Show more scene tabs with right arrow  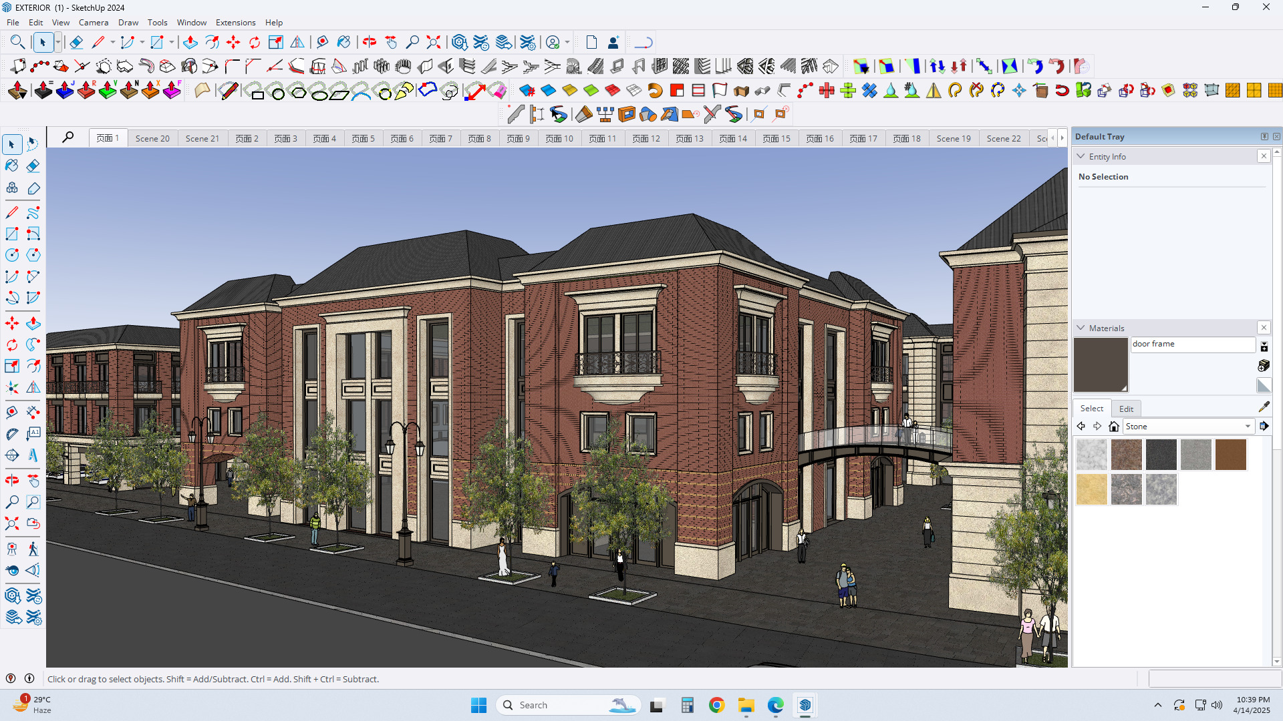[1062, 138]
